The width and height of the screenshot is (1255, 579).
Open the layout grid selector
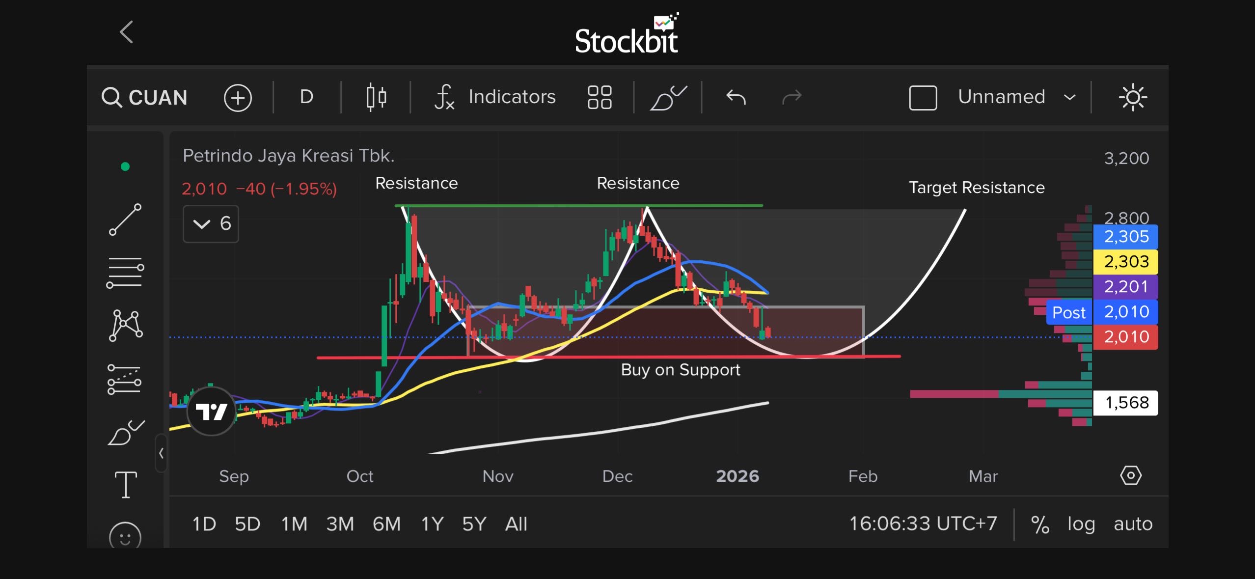(x=599, y=97)
